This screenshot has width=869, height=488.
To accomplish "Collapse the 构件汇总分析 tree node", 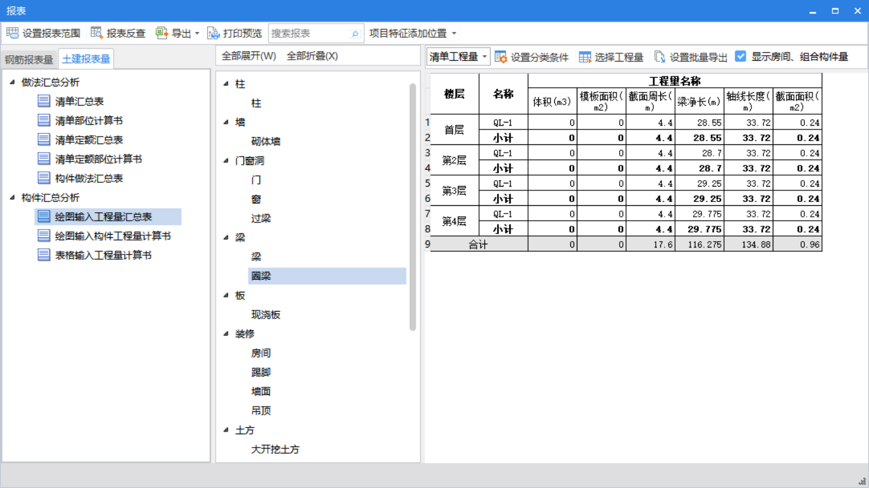I will [12, 198].
